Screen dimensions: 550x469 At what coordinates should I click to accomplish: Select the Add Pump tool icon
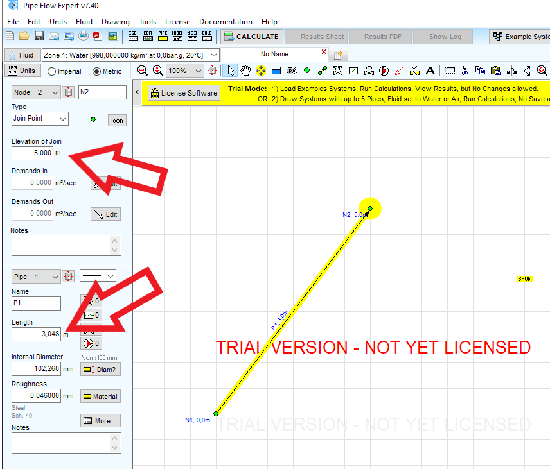coord(384,71)
